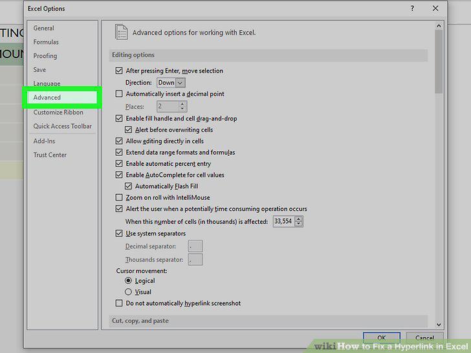Click the scrollbar down arrow in options pane
The width and height of the screenshot is (471, 353).
pos(439,325)
